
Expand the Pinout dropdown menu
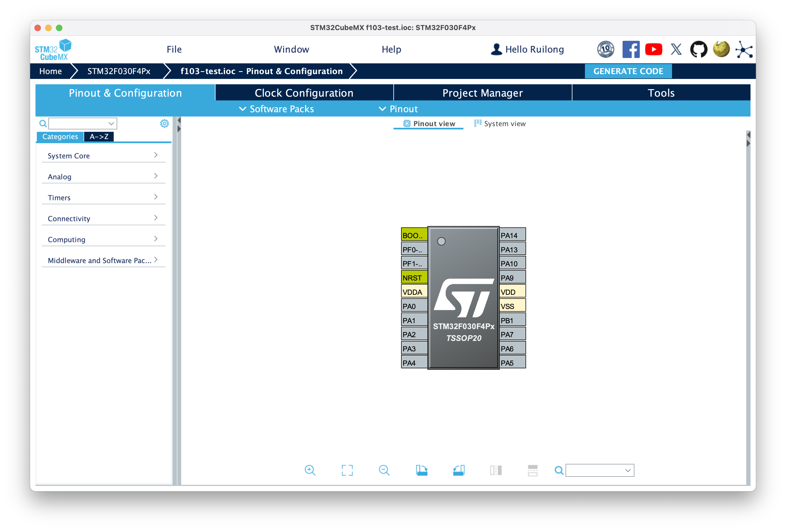click(x=398, y=109)
